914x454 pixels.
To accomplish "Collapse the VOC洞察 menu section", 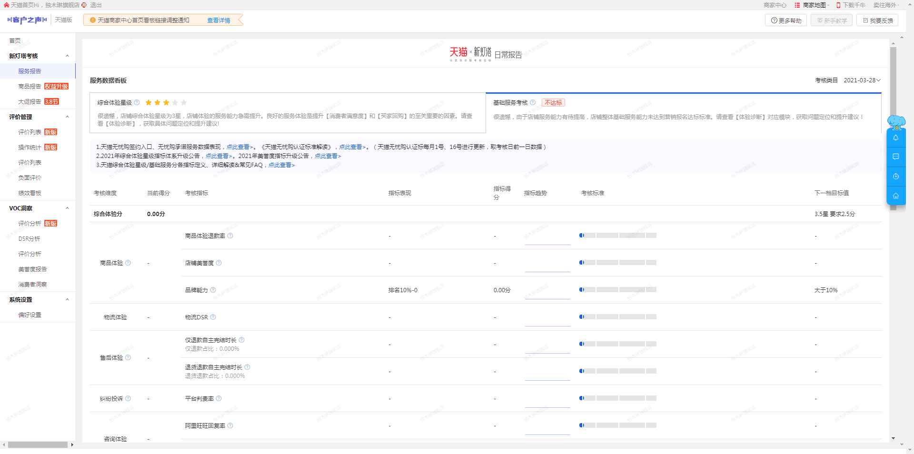I will pyautogui.click(x=67, y=208).
